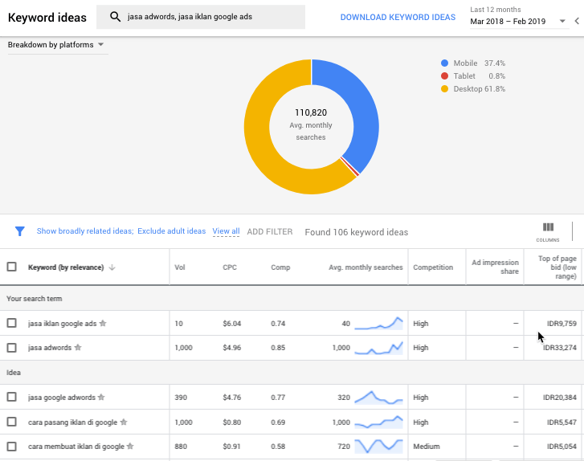This screenshot has height=461, width=584.
Task: Check the 'jasa iklan google ads' row
Action: pos(11,323)
